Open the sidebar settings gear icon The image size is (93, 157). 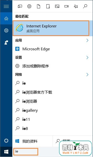(6, 30)
